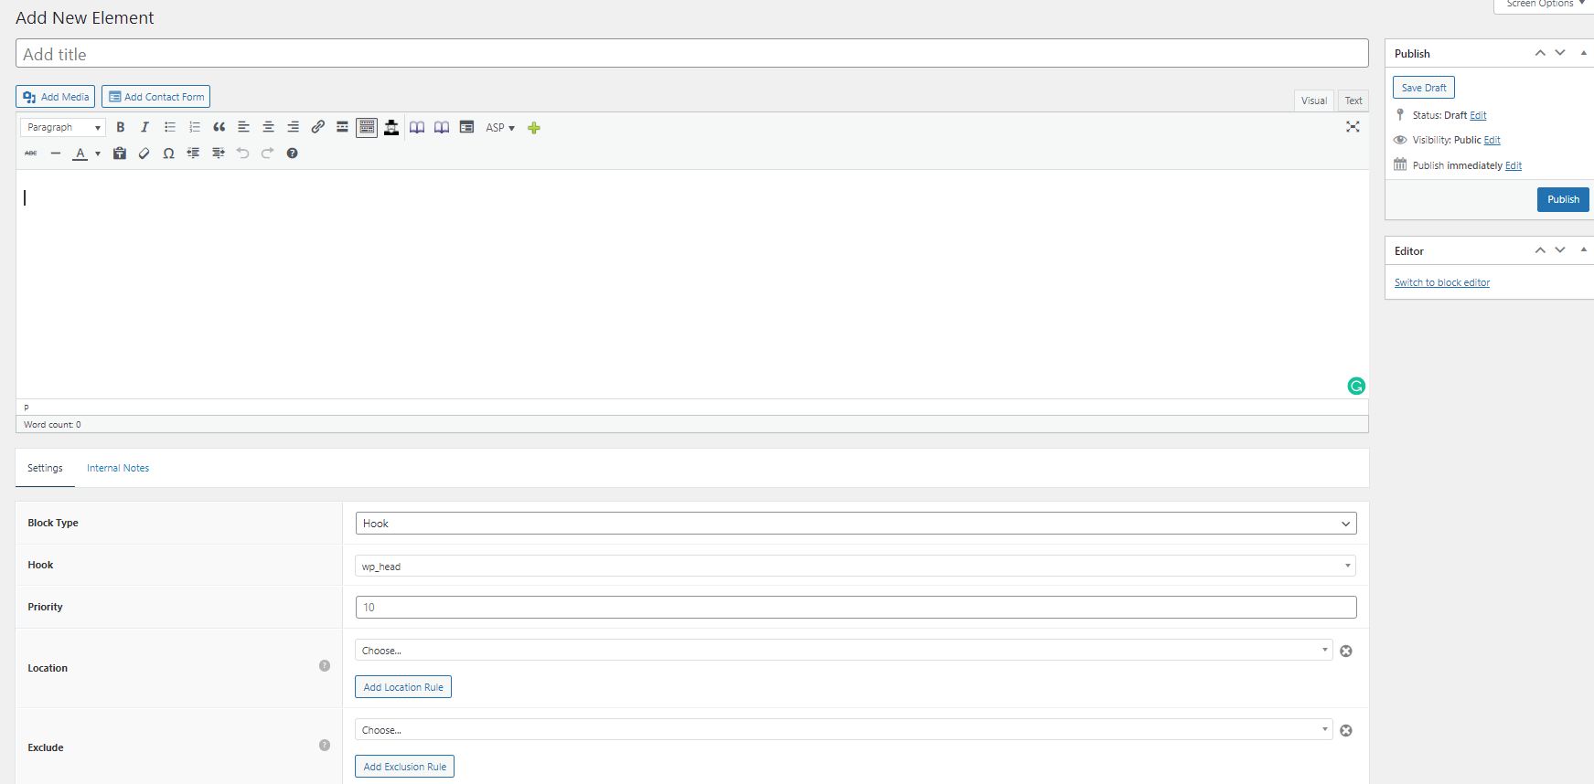This screenshot has width=1594, height=784.
Task: Click the hat-and-beard figure toolbar icon
Action: point(391,127)
